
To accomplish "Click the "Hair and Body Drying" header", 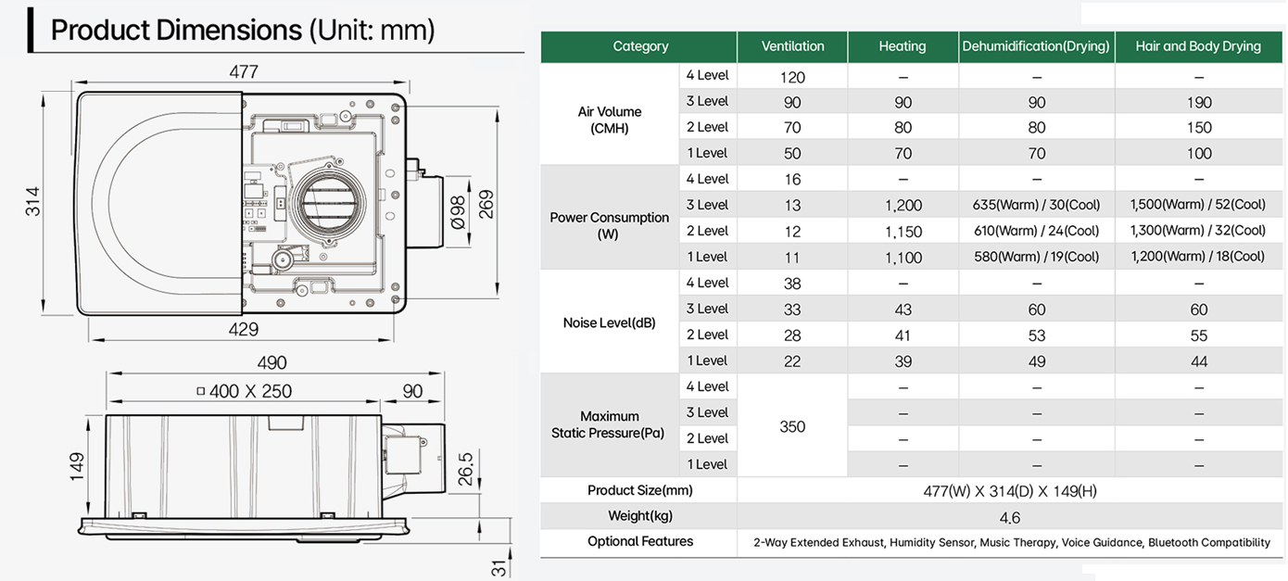I will 1198,46.
